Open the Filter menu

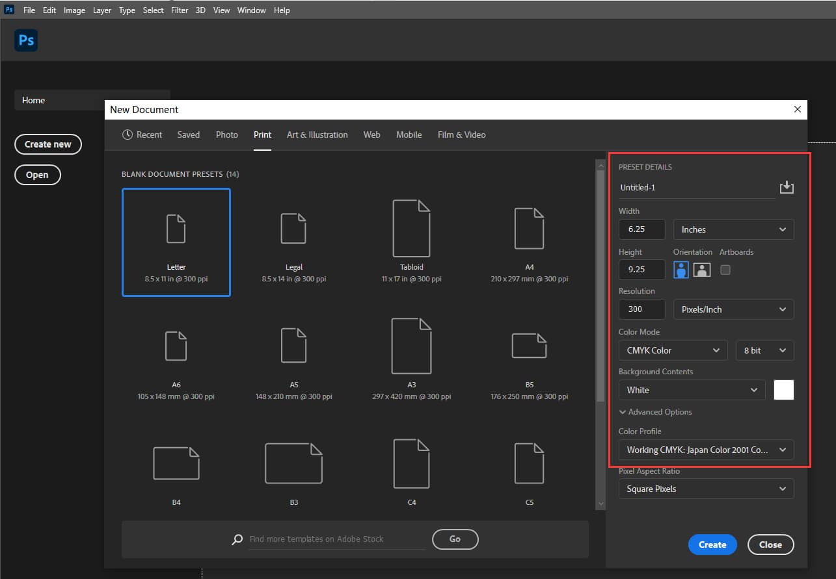pyautogui.click(x=180, y=10)
